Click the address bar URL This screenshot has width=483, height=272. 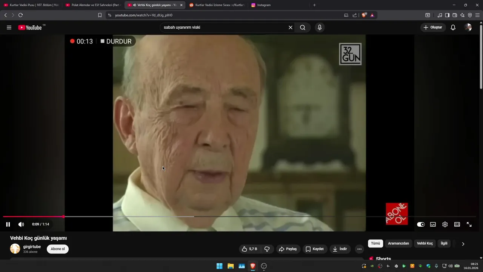tap(144, 15)
